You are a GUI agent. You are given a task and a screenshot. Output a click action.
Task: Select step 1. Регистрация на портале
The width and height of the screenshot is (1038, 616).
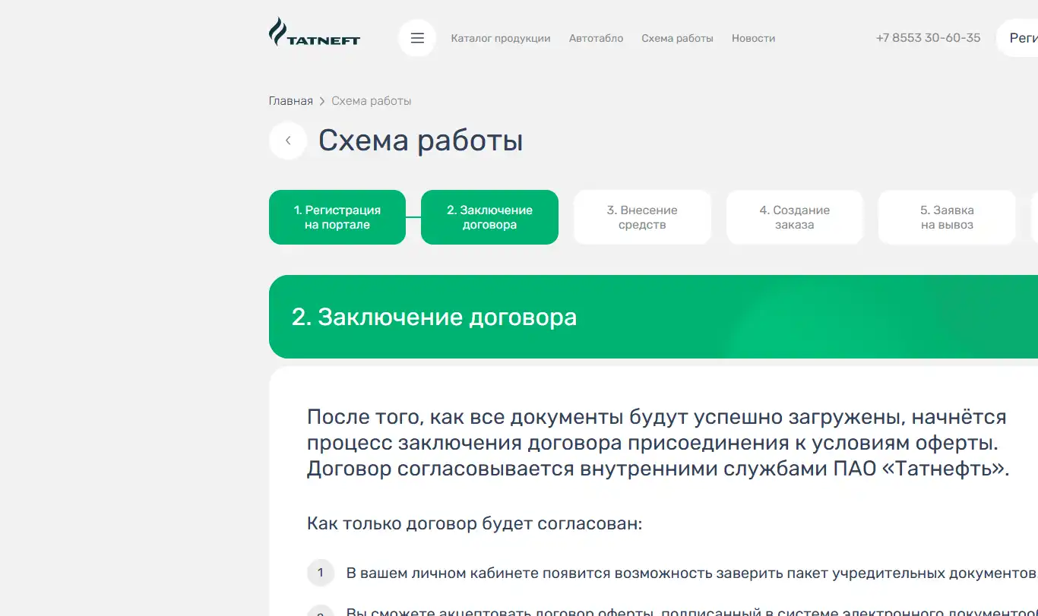pos(337,217)
